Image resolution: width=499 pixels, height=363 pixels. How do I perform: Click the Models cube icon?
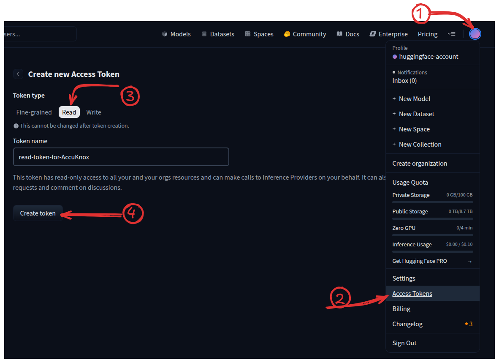tap(165, 34)
